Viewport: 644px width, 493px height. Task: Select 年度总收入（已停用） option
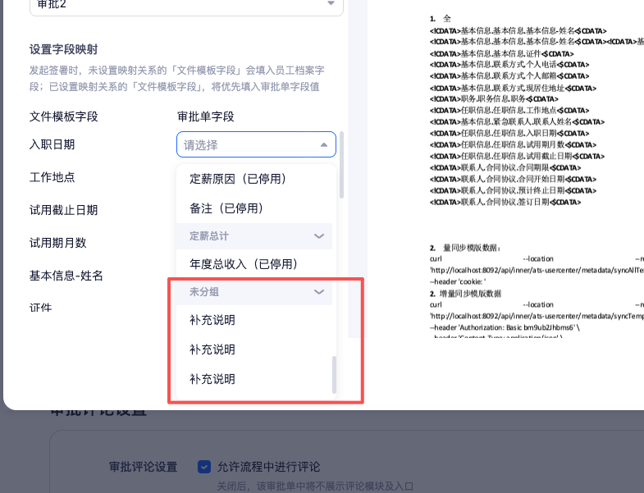tap(243, 264)
